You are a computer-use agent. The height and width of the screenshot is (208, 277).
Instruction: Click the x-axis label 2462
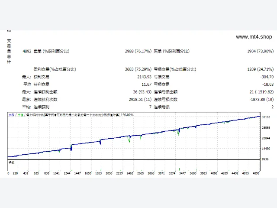pos(130,173)
